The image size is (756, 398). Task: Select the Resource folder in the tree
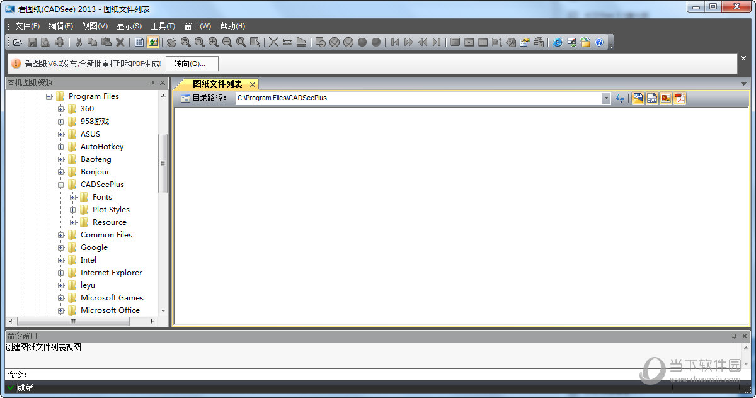pyautogui.click(x=109, y=222)
